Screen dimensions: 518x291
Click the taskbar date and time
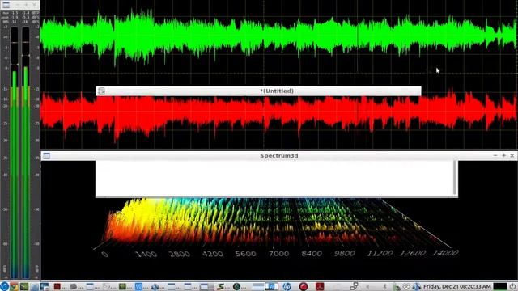pos(456,286)
